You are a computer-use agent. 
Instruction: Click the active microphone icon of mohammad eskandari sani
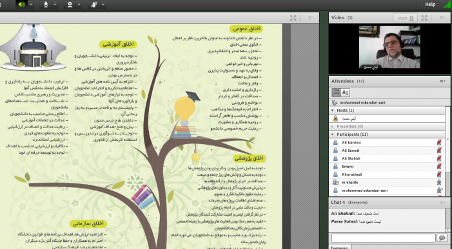pos(439,190)
